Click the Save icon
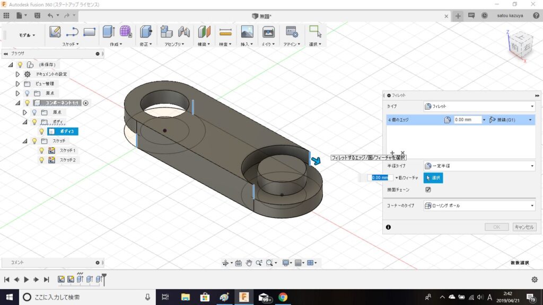543x305 pixels. tap(37, 15)
